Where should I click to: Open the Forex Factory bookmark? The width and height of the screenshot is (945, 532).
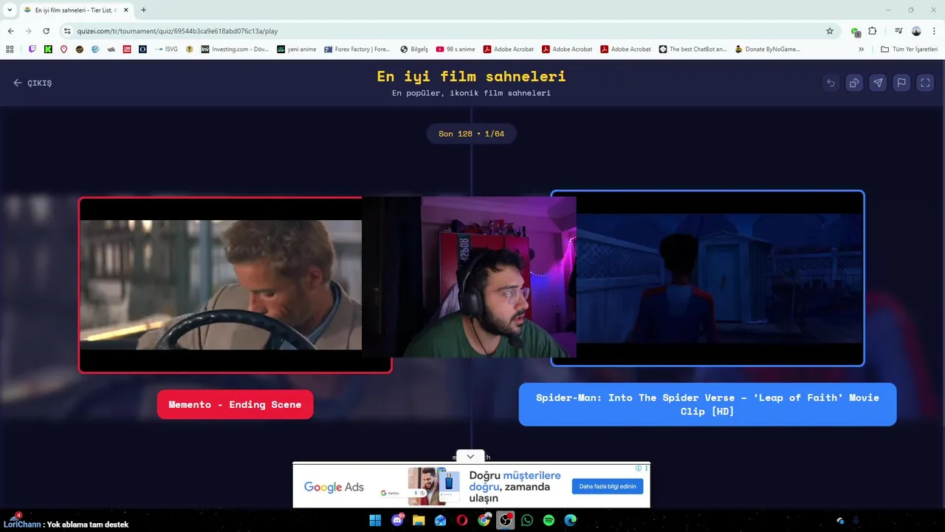click(x=357, y=50)
